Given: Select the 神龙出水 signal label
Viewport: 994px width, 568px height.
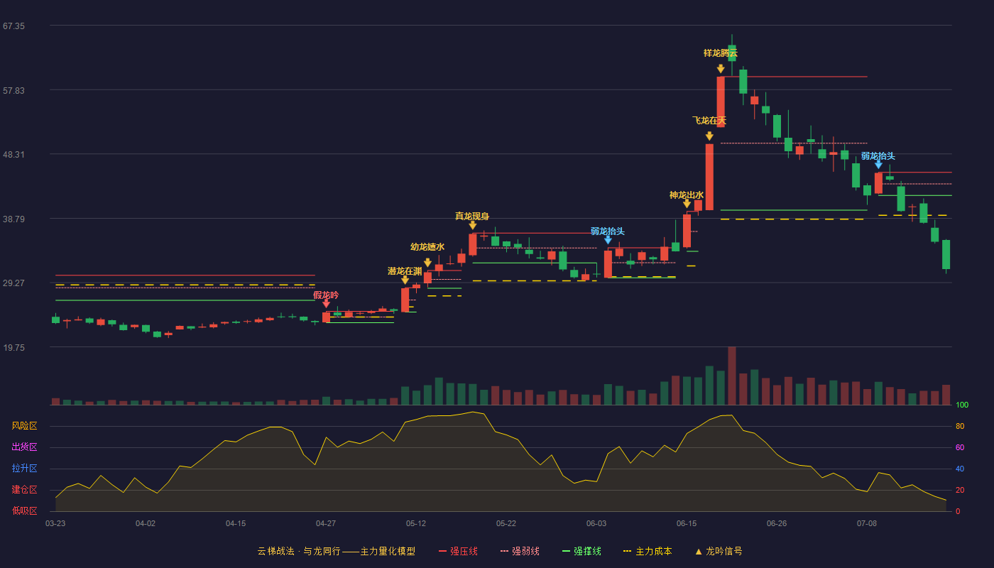Looking at the screenshot, I should click(687, 195).
